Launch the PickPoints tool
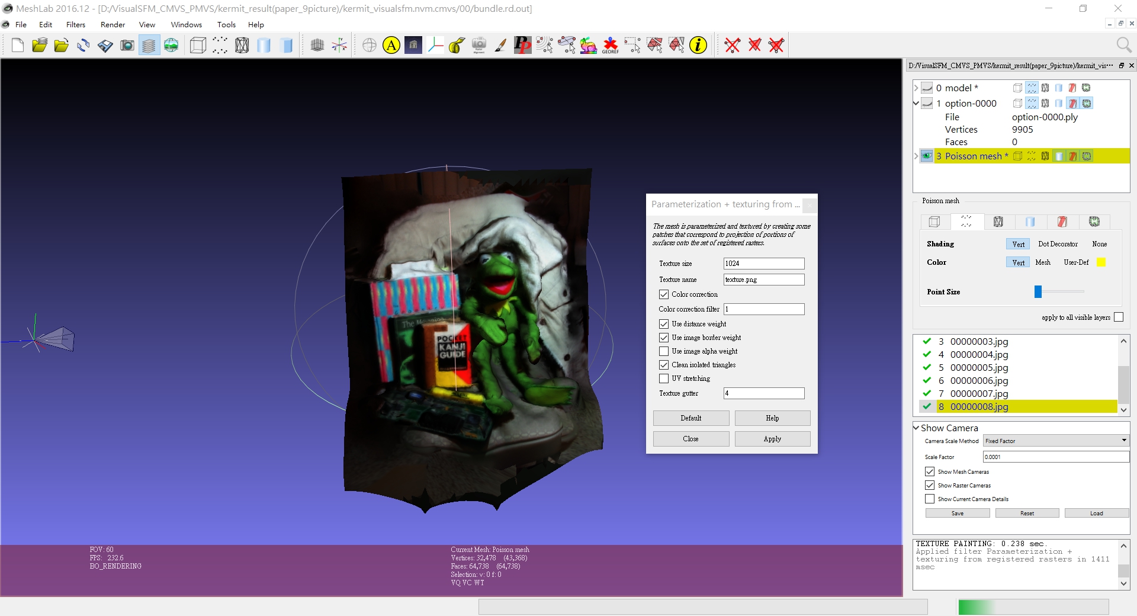This screenshot has height=616, width=1137. (x=522, y=45)
